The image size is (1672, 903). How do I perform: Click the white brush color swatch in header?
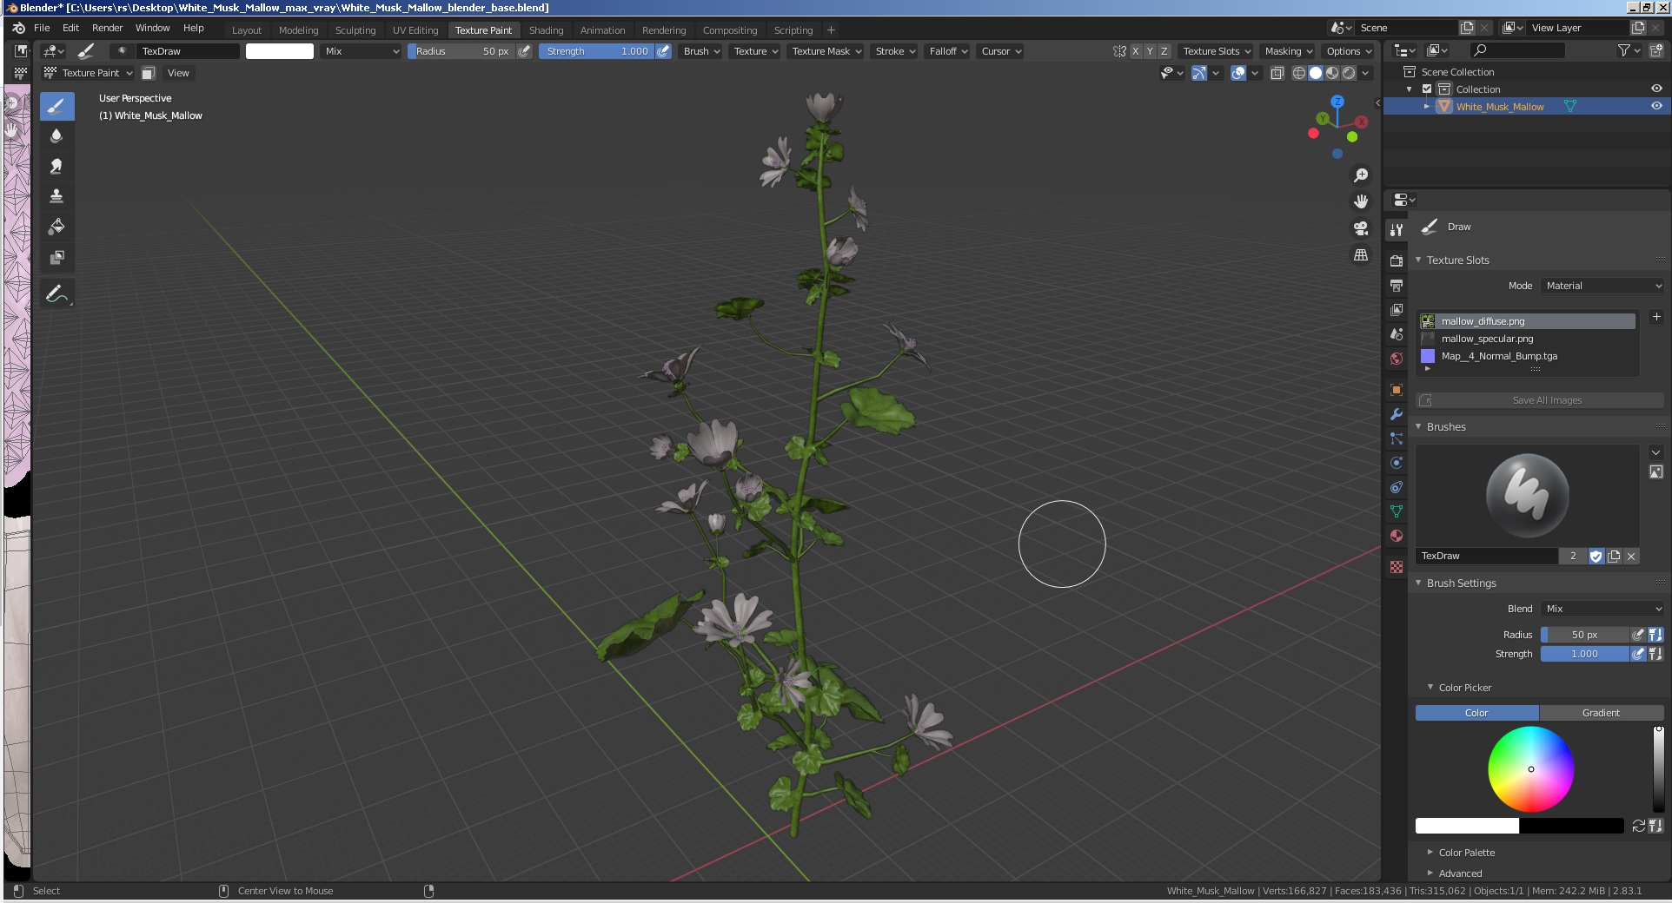coord(280,51)
